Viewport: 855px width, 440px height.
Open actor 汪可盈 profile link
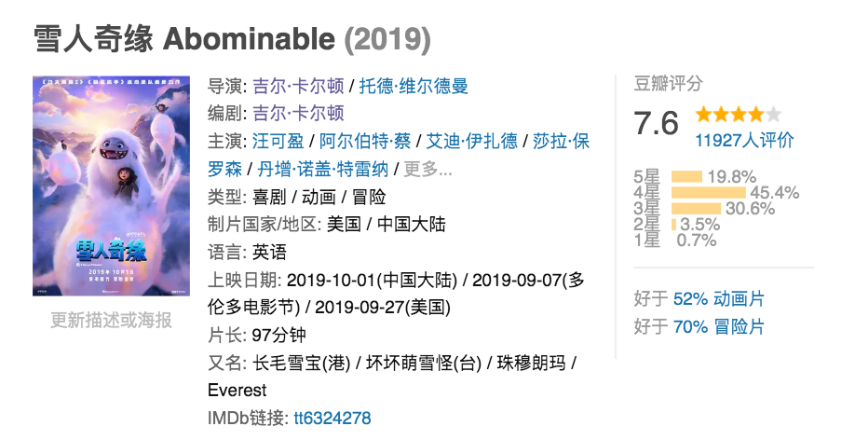[x=278, y=142]
